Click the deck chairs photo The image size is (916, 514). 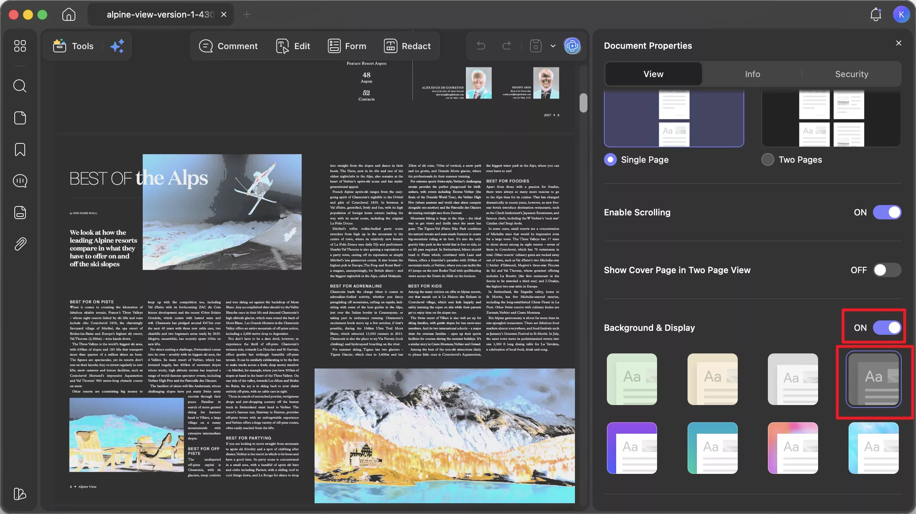[127, 435]
